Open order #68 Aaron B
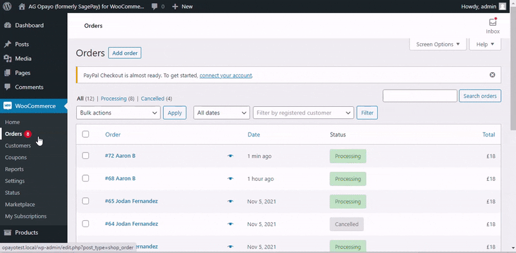 [x=120, y=178]
